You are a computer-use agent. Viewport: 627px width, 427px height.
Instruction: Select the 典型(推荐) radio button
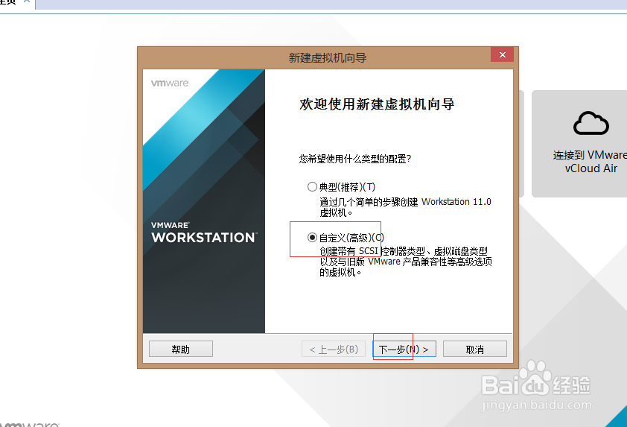click(x=312, y=187)
